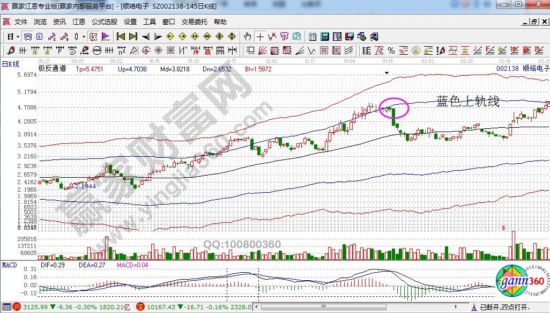This screenshot has width=550, height=313.
Task: Toggle the yellow left-arrow diamond button
Action: pos(170,37)
